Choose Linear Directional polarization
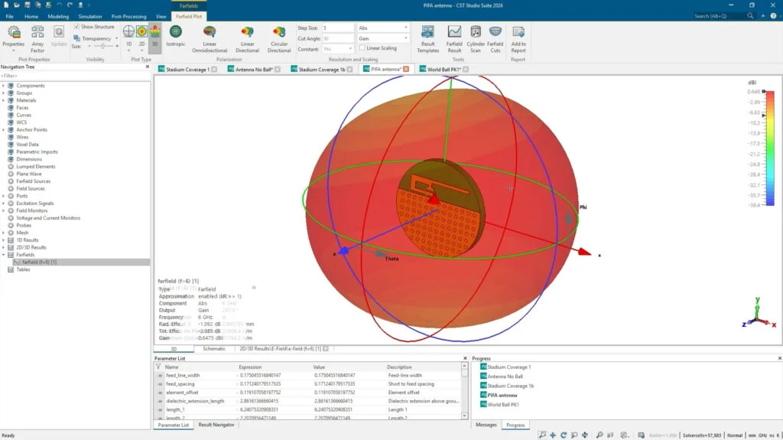The width and height of the screenshot is (783, 440). [x=247, y=39]
